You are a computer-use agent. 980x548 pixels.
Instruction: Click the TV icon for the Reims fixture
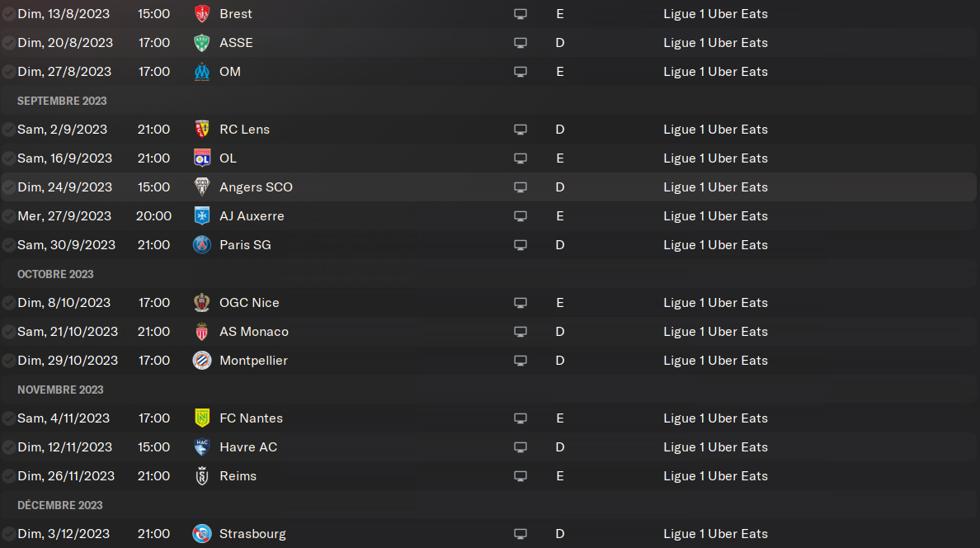point(521,476)
